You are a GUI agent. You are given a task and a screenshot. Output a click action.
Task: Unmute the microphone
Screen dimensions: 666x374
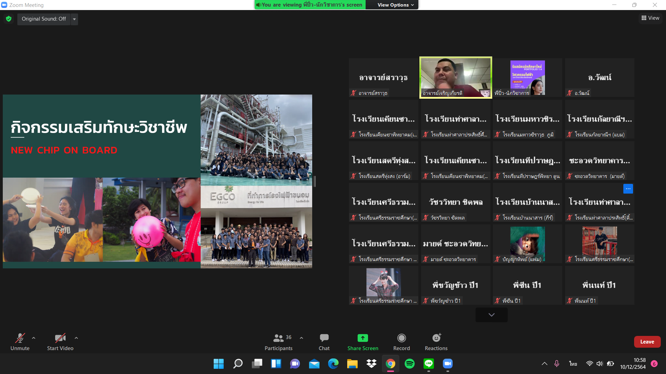tap(20, 338)
